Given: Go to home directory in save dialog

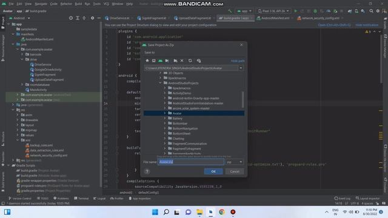Looking at the screenshot, I should [x=147, y=61].
